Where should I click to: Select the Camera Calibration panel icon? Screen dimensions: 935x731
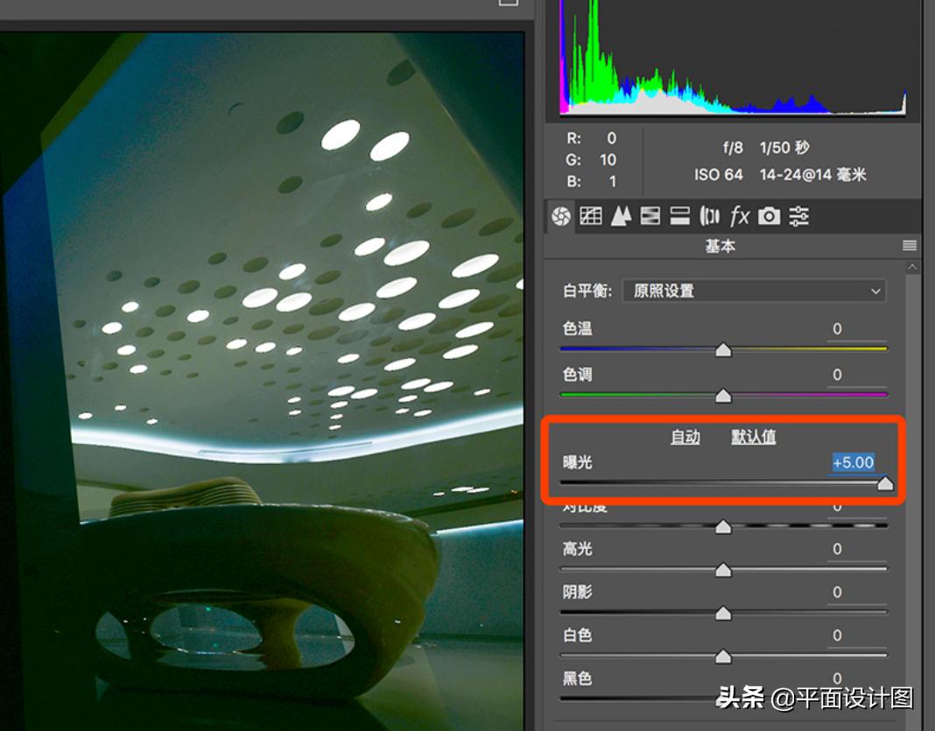click(769, 216)
